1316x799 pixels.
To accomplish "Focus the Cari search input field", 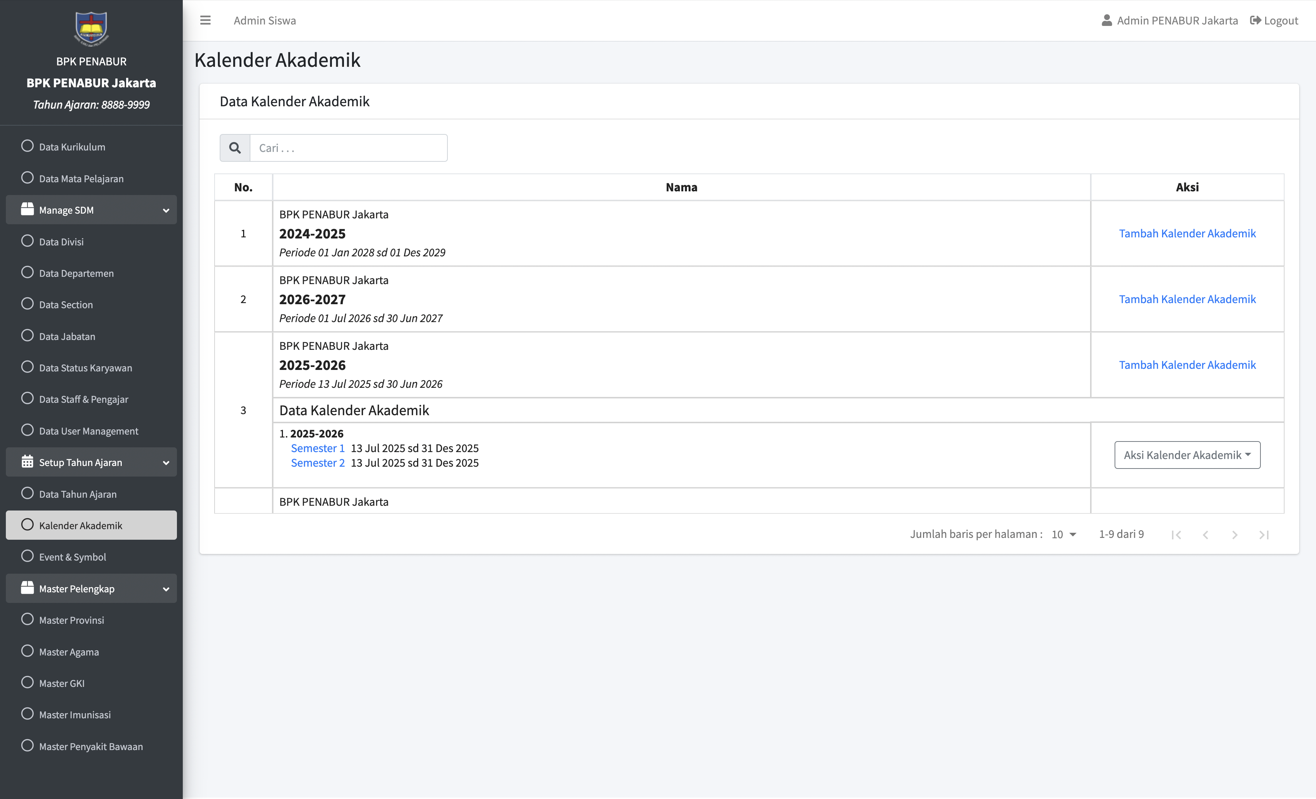I will pyautogui.click(x=349, y=148).
